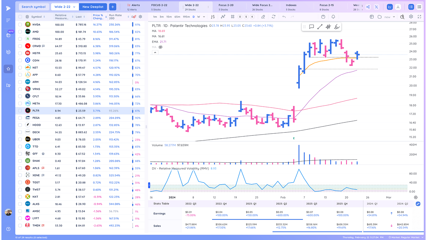
Task: Select the weekly W timeframe
Action: (x=199, y=17)
